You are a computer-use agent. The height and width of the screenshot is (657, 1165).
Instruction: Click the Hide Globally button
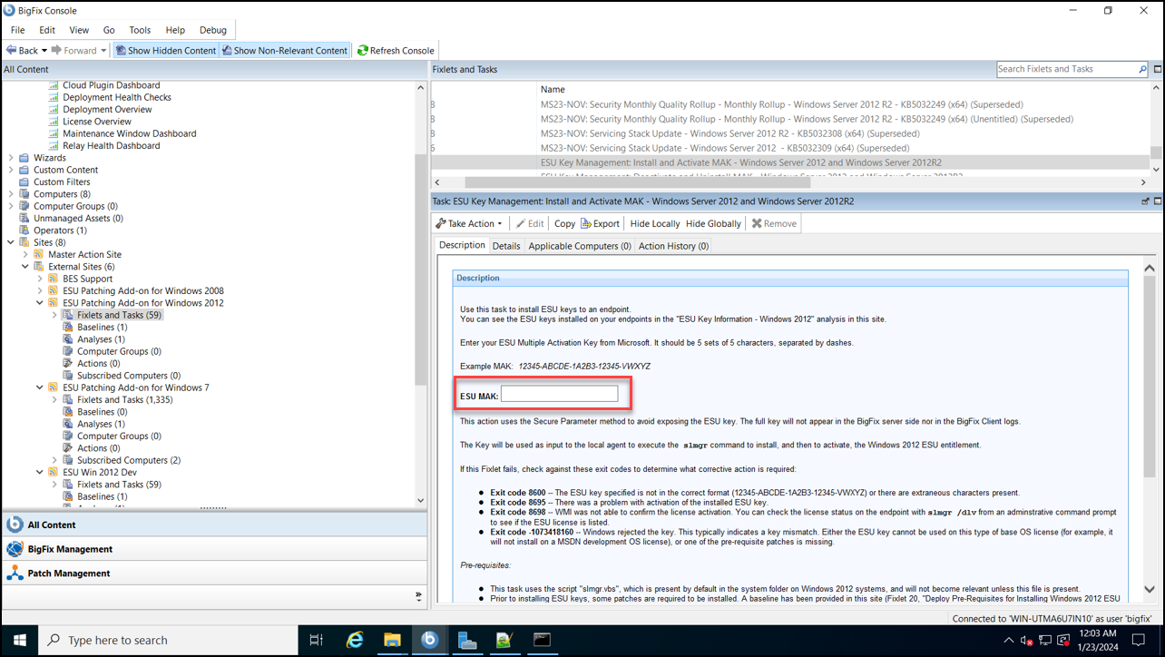(713, 222)
